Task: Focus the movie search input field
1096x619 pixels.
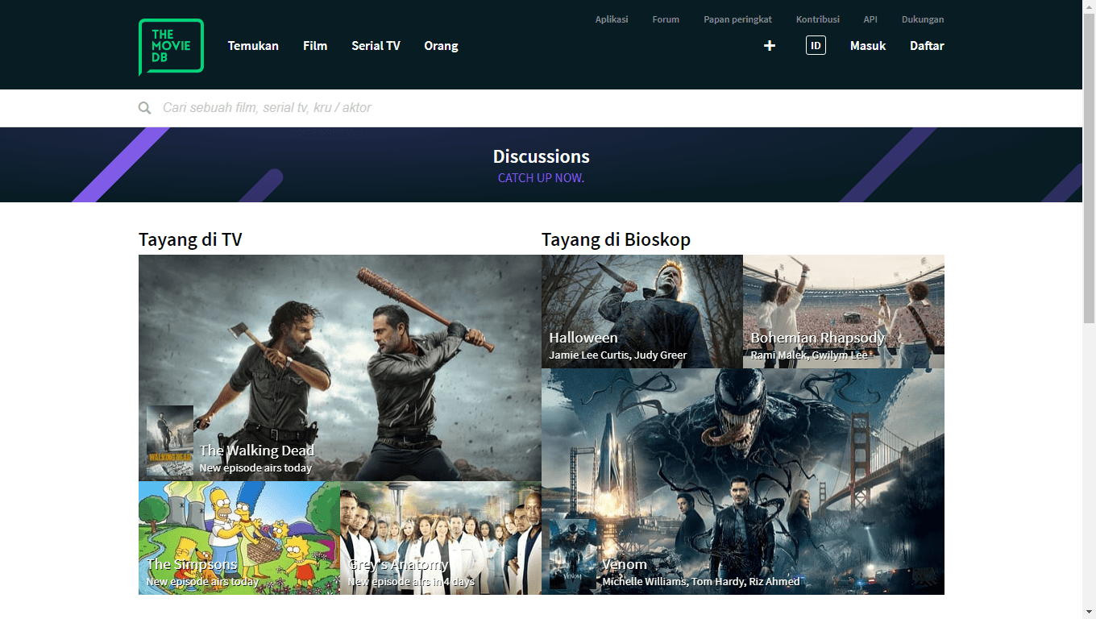Action: (x=553, y=108)
